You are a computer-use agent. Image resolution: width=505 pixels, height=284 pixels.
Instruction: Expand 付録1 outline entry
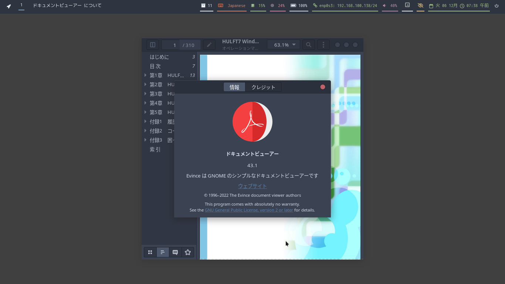point(146,121)
